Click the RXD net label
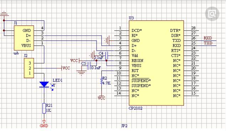 point(208,38)
